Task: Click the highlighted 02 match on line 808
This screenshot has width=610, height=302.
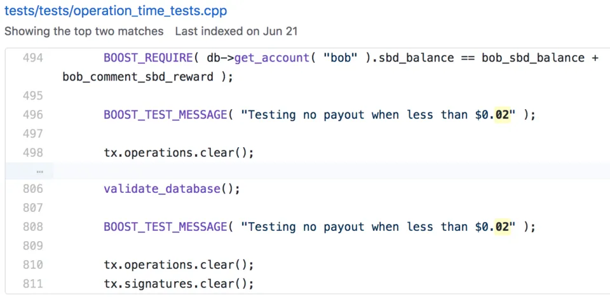Action: coord(503,226)
